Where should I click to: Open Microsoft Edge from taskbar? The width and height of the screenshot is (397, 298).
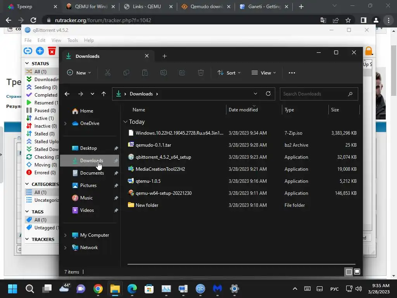coord(132,289)
